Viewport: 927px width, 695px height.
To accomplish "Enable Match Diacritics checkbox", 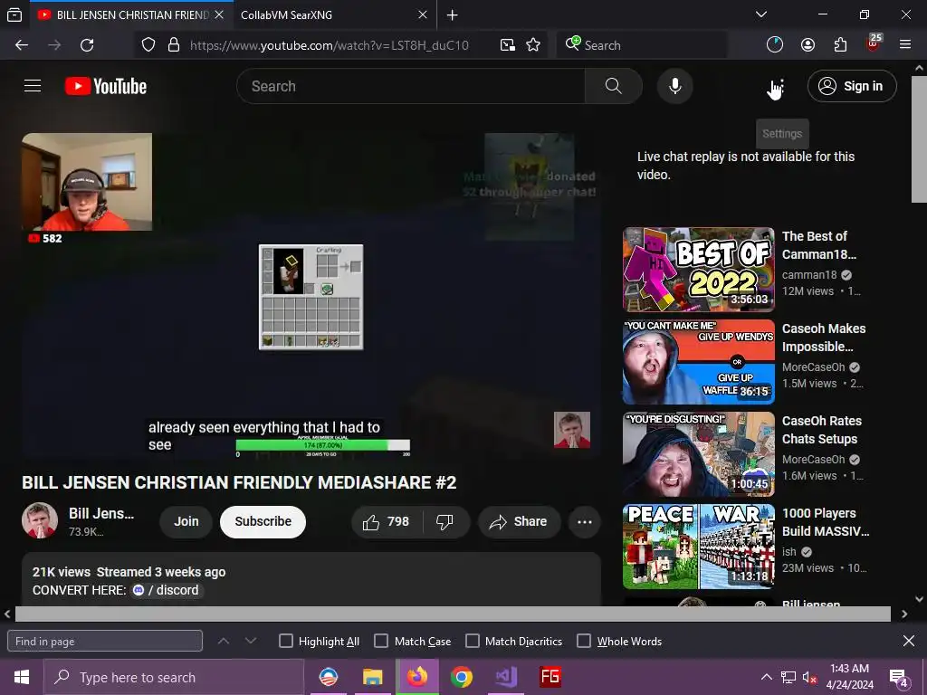I will pyautogui.click(x=473, y=641).
